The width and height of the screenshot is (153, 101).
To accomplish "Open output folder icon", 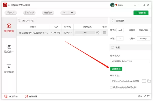I will 149,81.
